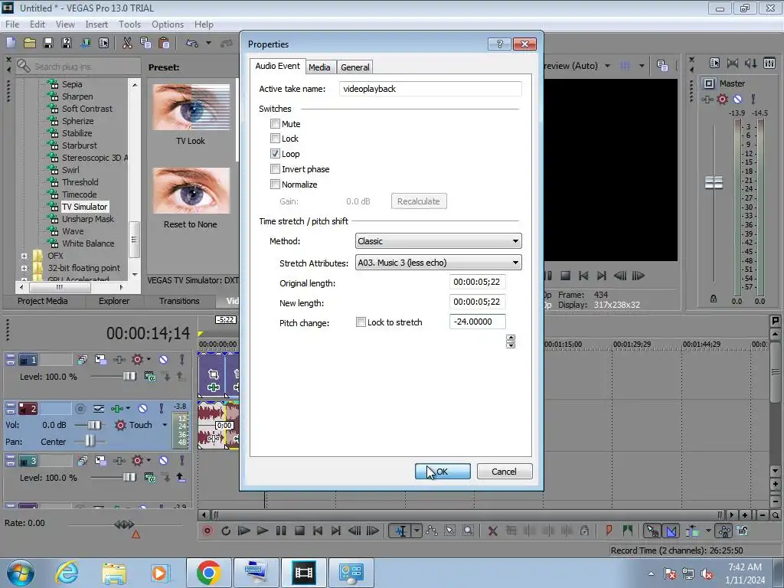Click the Paste clipboard toolbar icon
Viewport: 784px width, 588px height.
pos(164,43)
